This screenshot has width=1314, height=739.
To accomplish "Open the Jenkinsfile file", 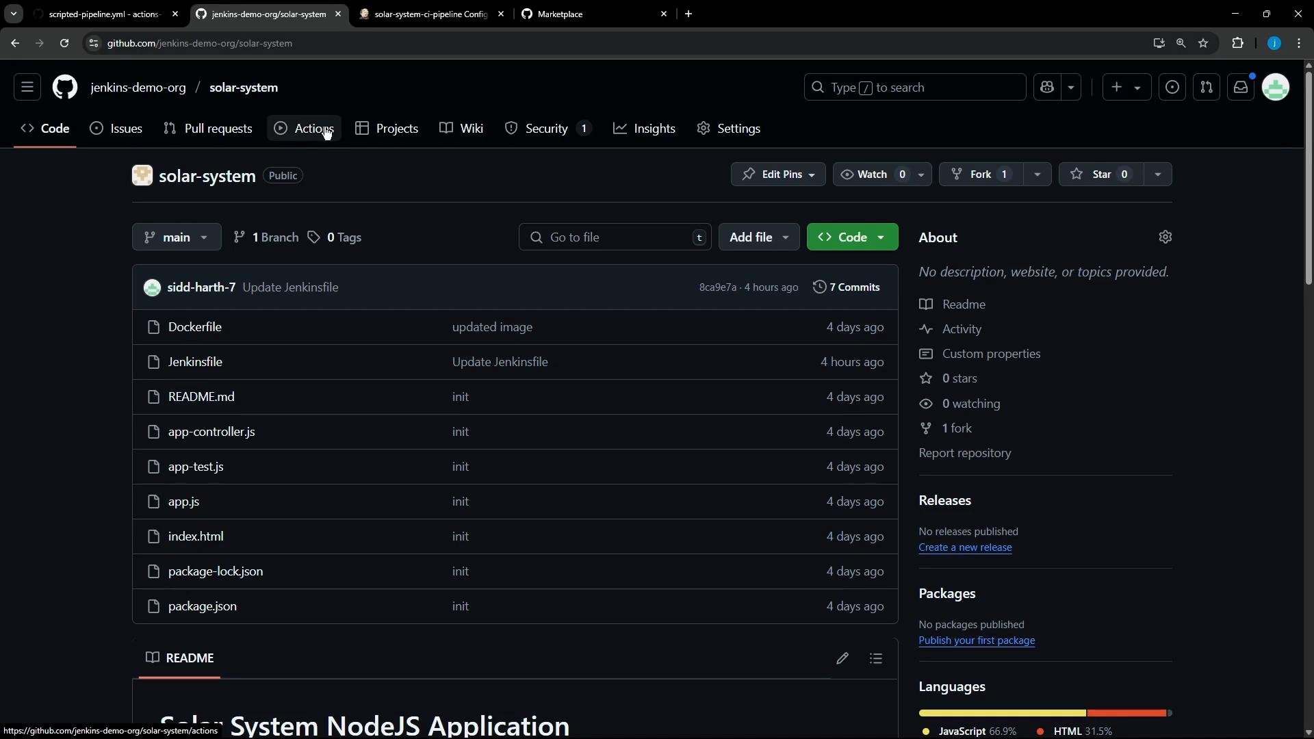I will (195, 362).
